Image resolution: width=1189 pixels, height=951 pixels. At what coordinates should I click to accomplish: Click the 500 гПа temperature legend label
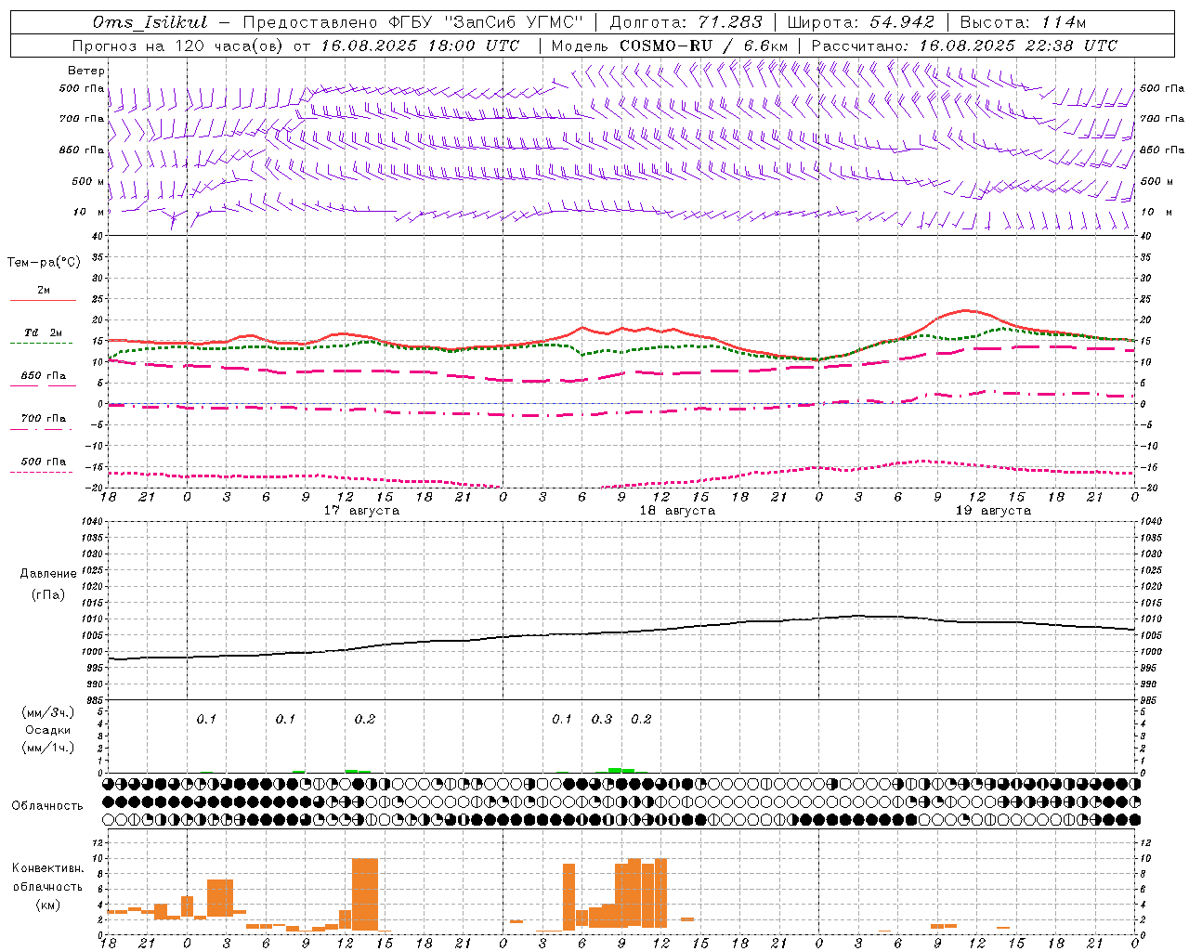(x=44, y=461)
